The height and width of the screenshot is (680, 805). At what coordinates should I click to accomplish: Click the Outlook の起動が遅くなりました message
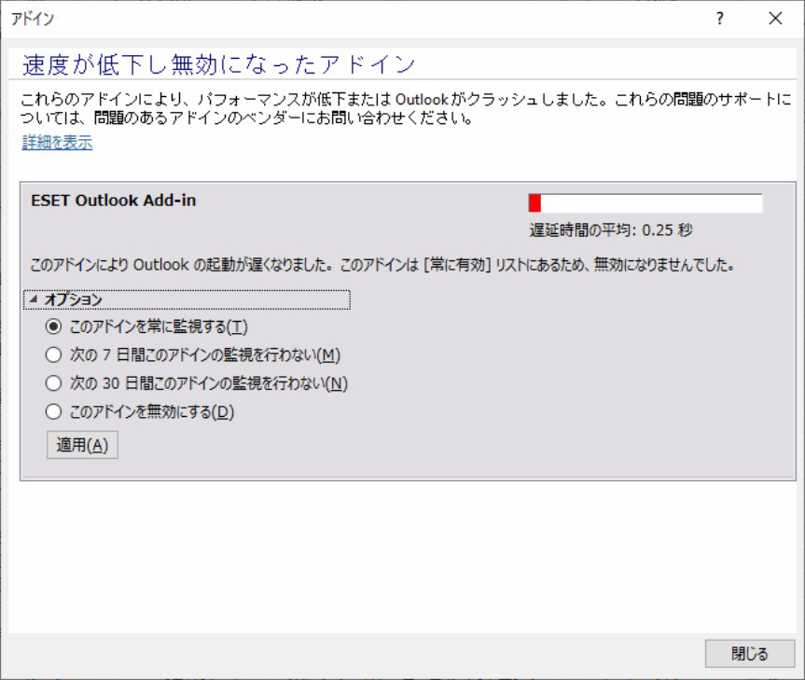point(382,265)
